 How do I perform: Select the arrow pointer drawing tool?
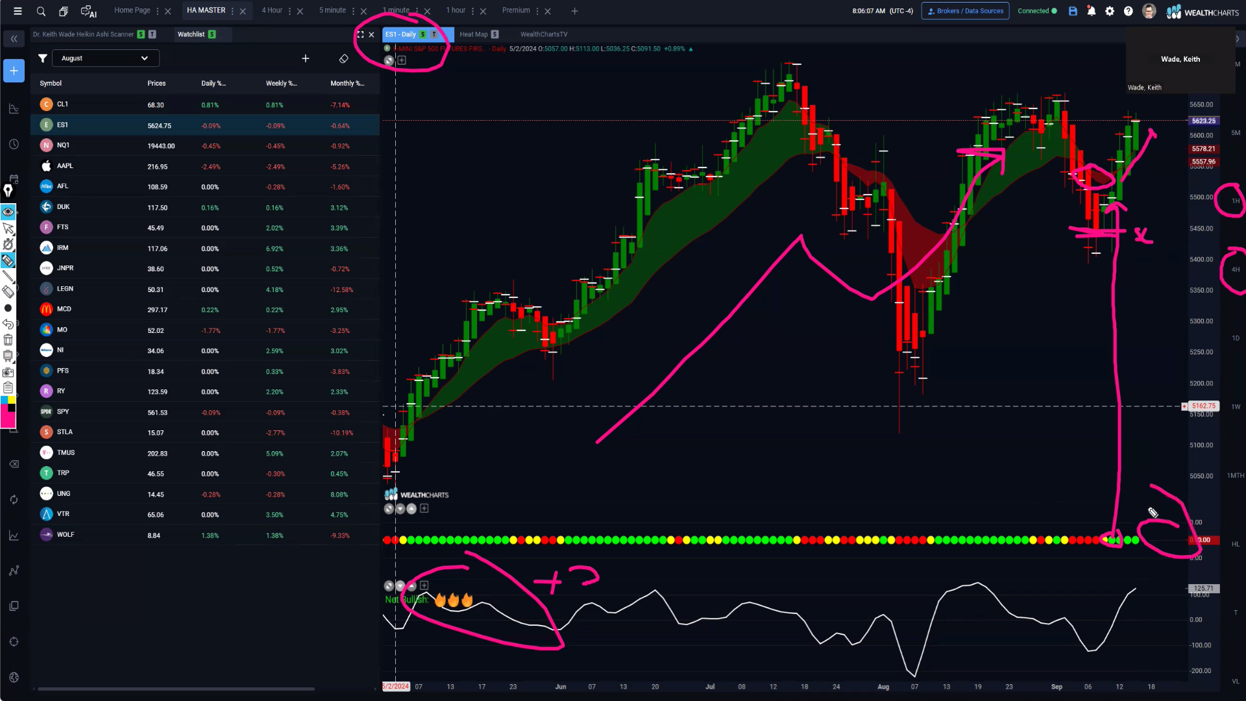[x=8, y=228]
